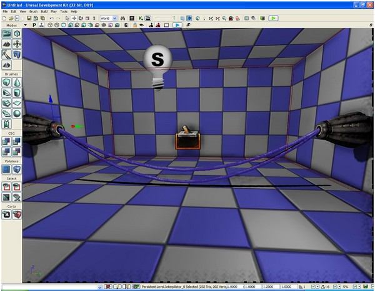
Task: Click Add Special Brush volume icon
Action: (6, 169)
